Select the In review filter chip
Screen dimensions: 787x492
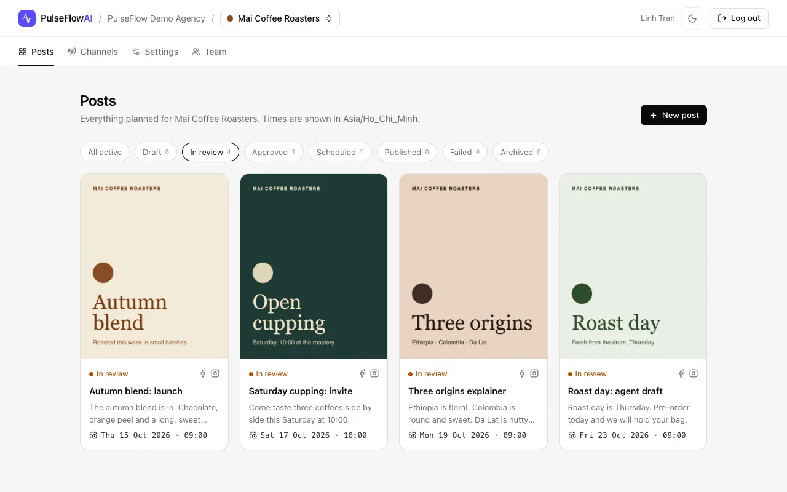(x=210, y=152)
